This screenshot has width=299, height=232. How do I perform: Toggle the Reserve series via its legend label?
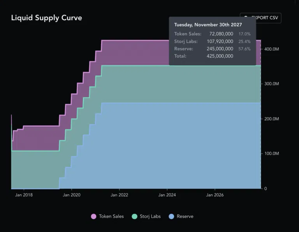[x=185, y=217]
